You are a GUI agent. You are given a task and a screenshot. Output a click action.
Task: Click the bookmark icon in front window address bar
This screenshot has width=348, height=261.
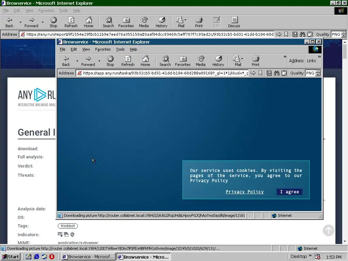coord(261,73)
